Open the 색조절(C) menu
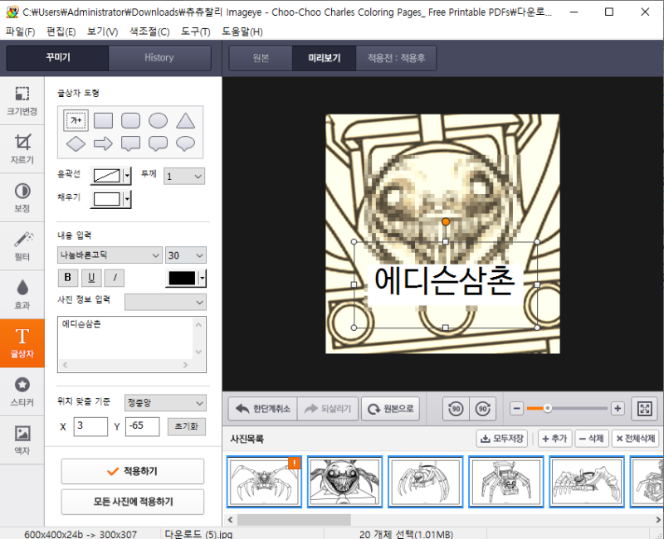This screenshot has width=664, height=539. [x=149, y=32]
